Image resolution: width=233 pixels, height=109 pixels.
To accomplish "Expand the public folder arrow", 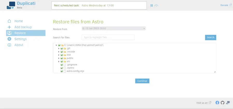I will tap(59, 58).
